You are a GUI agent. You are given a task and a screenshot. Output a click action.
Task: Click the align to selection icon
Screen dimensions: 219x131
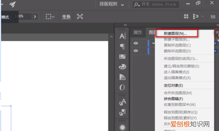196,16
